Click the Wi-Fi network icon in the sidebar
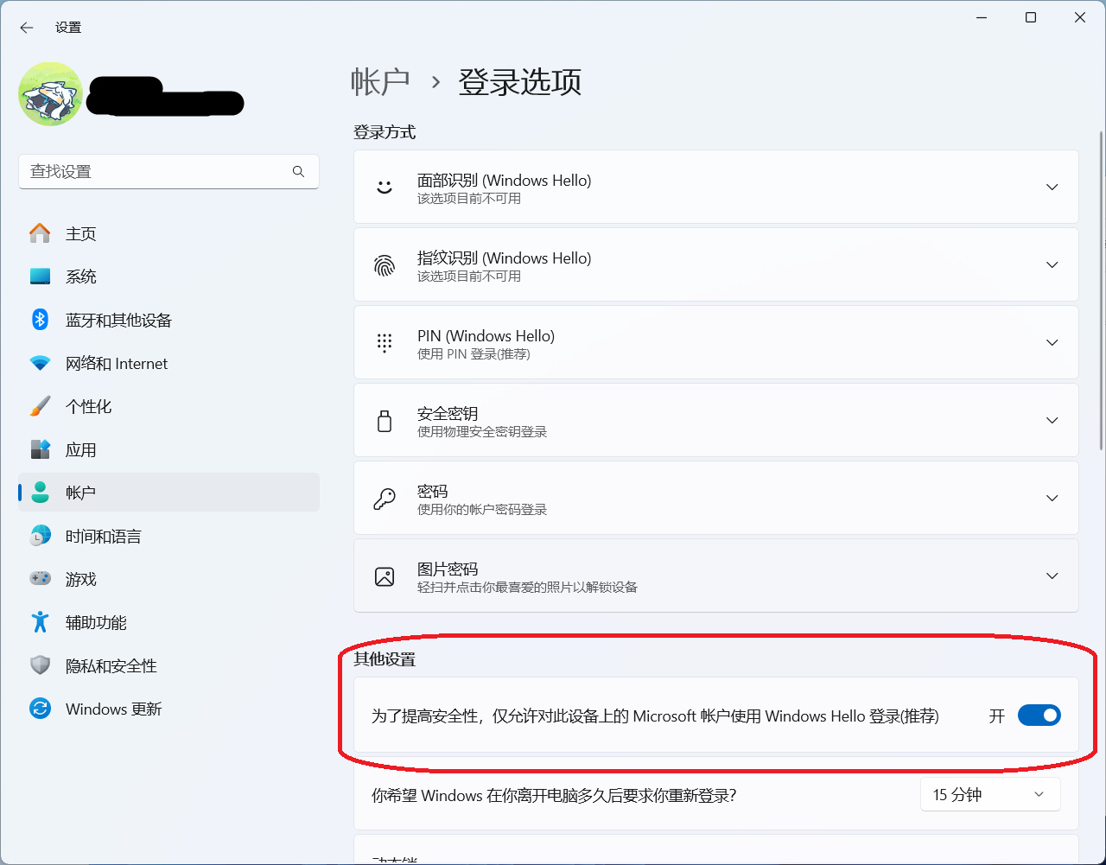The height and width of the screenshot is (865, 1106). tap(40, 363)
